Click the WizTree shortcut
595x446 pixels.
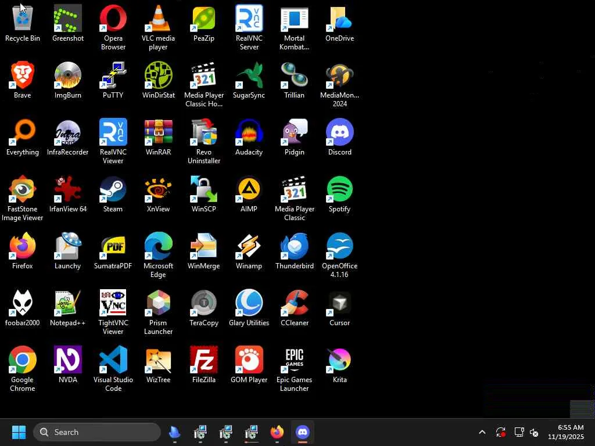(x=158, y=359)
